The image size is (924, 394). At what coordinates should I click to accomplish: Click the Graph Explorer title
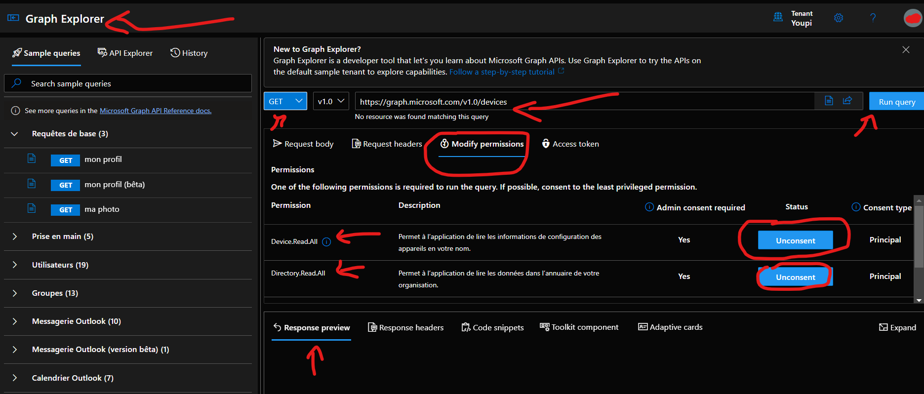(65, 19)
